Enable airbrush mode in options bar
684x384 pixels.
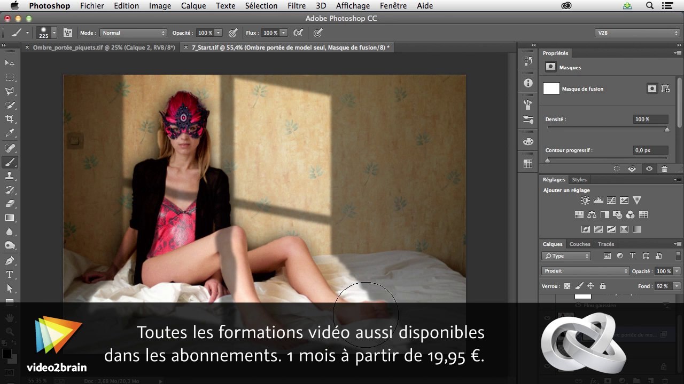[298, 33]
